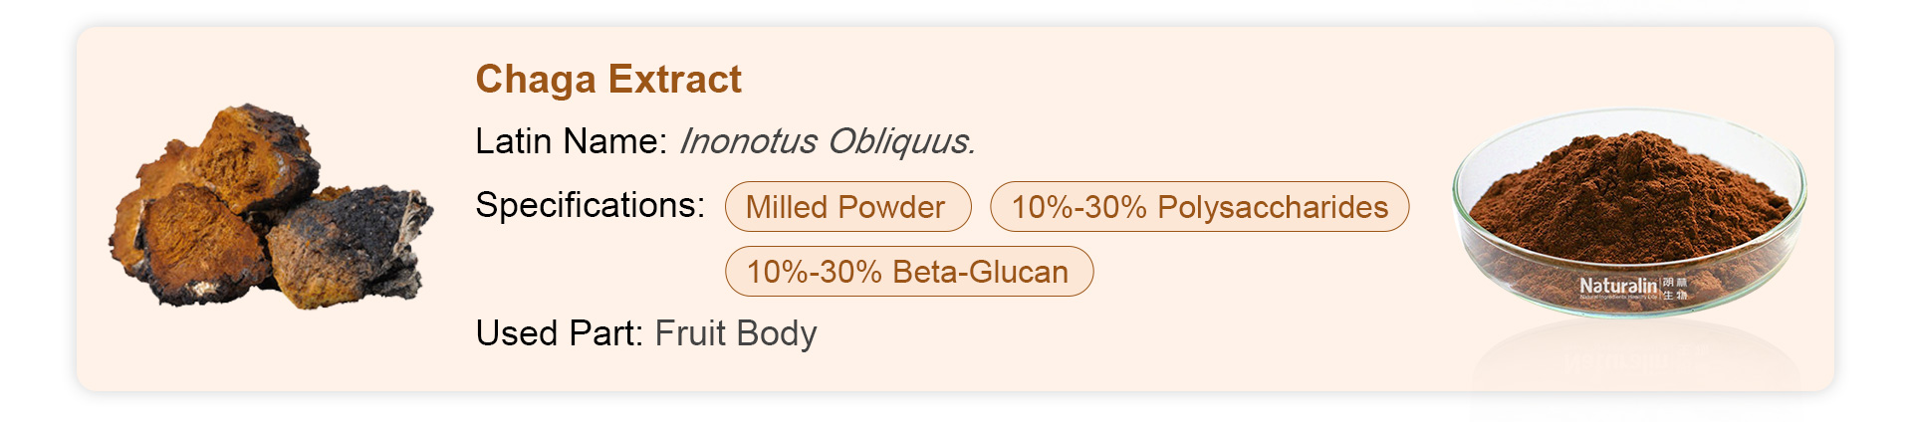Screen dimensions: 1912x422
Task: Click the Used Part label
Action: click(x=560, y=333)
